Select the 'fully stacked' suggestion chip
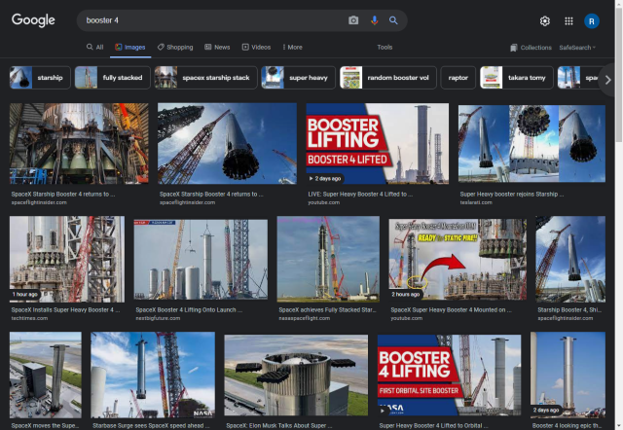The image size is (623, 430). tap(111, 78)
